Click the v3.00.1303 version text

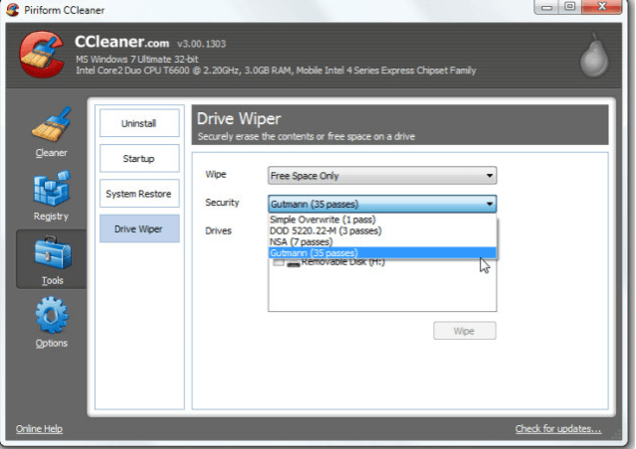pos(201,44)
